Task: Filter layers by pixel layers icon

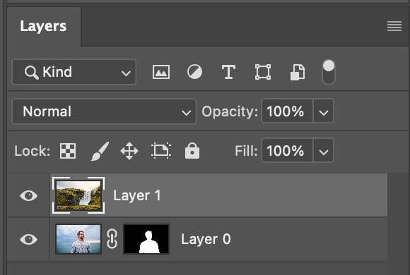Action: pyautogui.click(x=161, y=72)
